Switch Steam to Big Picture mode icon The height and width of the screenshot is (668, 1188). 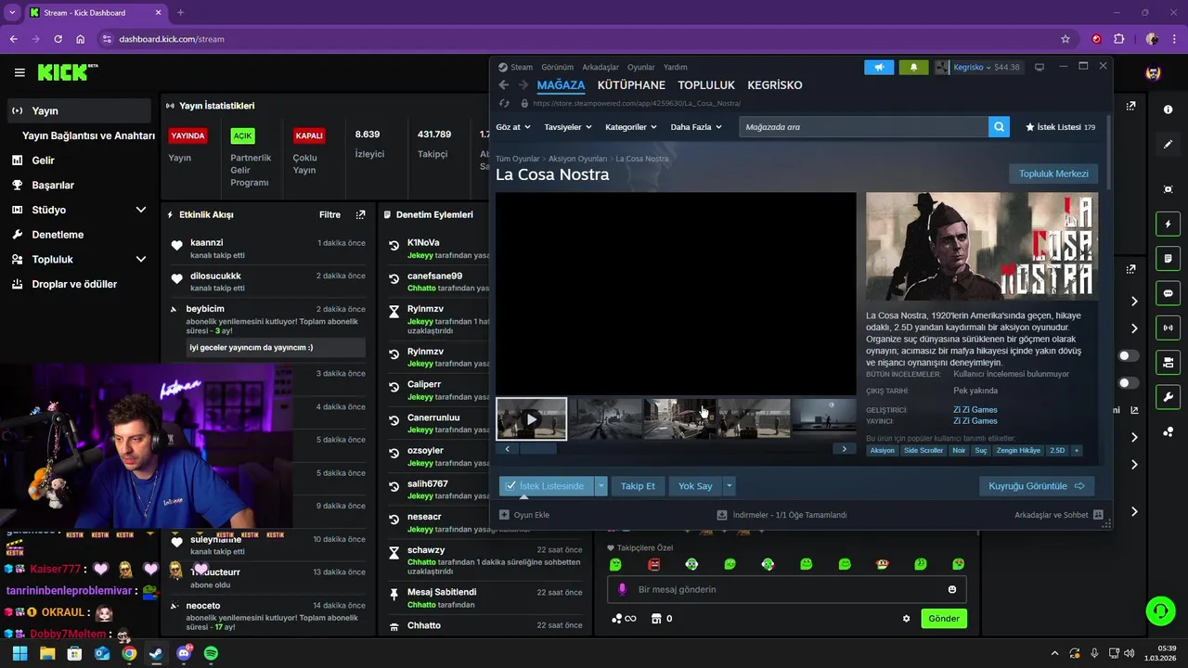1039,67
